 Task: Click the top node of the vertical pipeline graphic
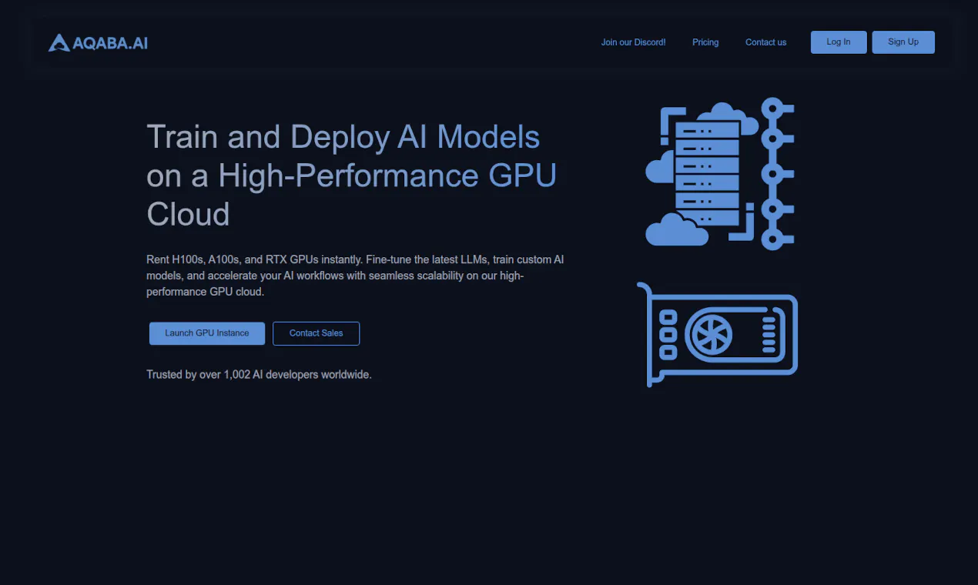pyautogui.click(x=772, y=109)
